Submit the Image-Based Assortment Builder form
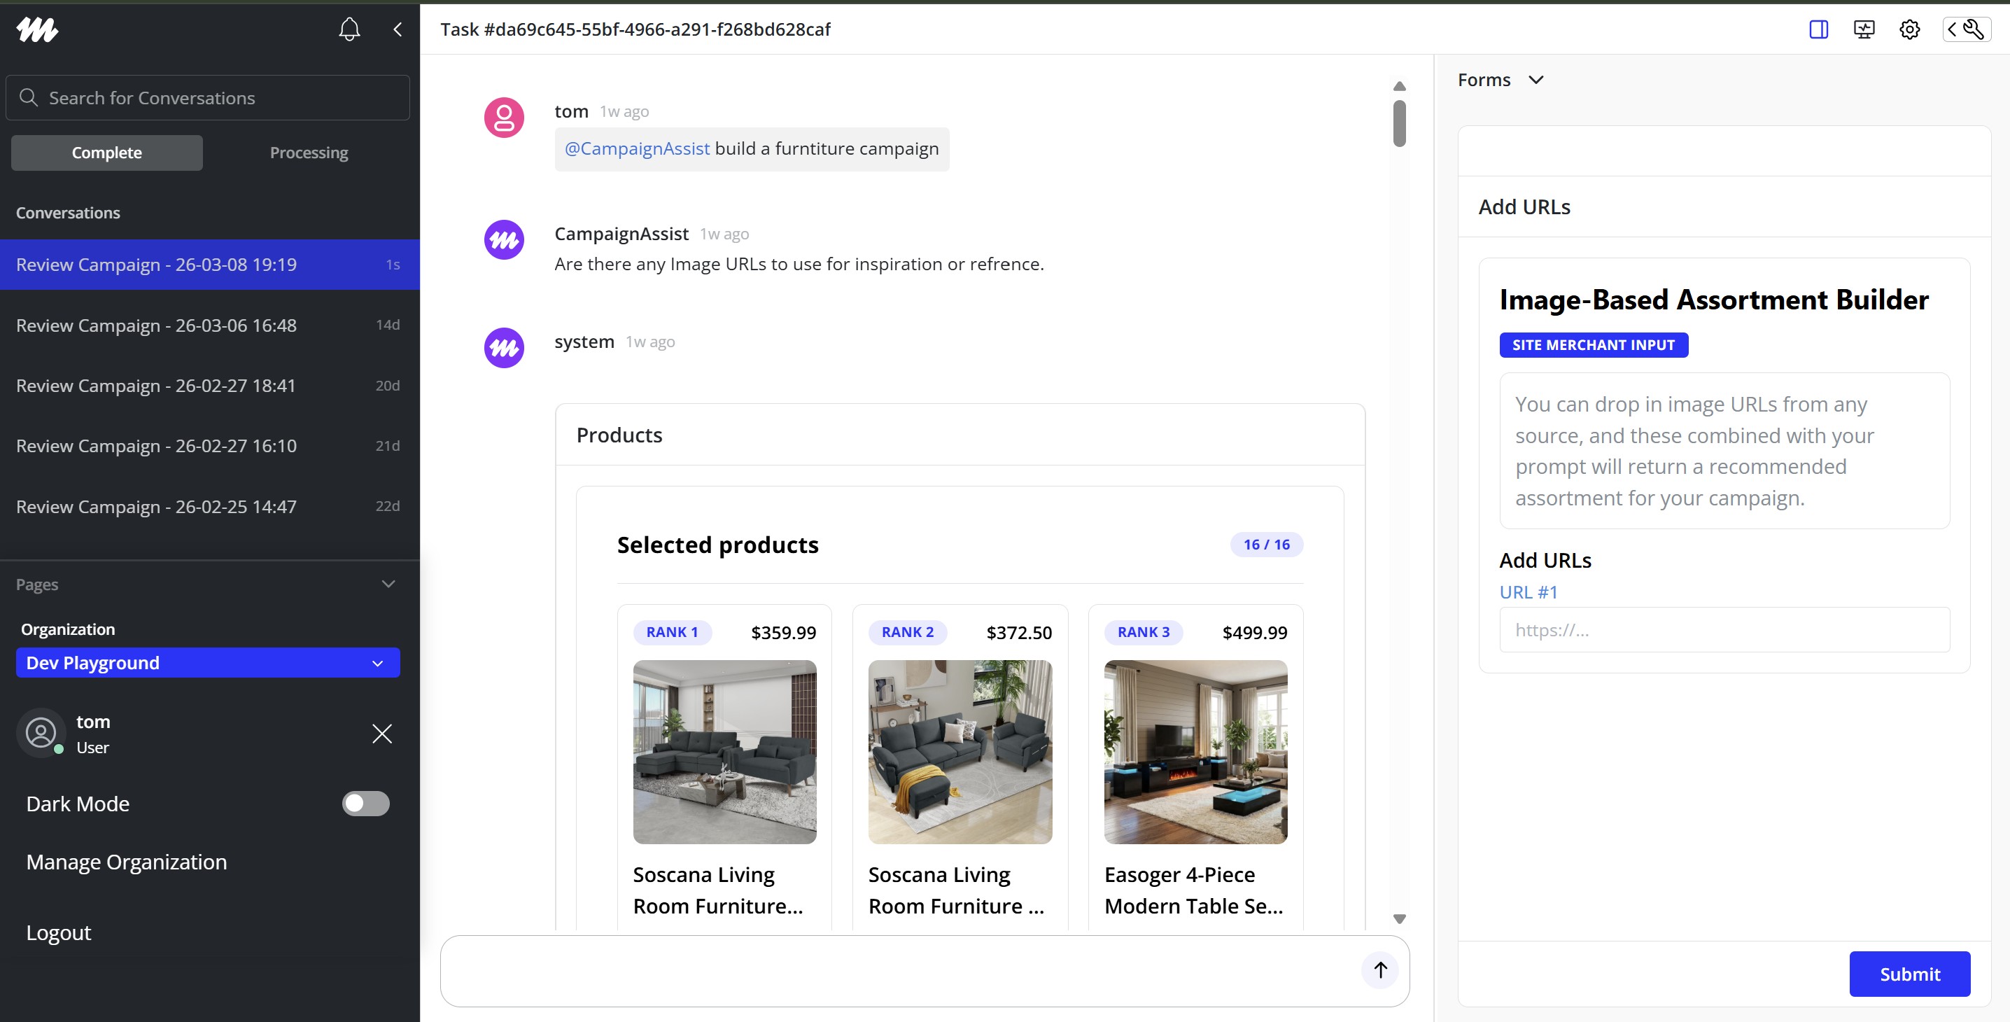 click(1909, 973)
